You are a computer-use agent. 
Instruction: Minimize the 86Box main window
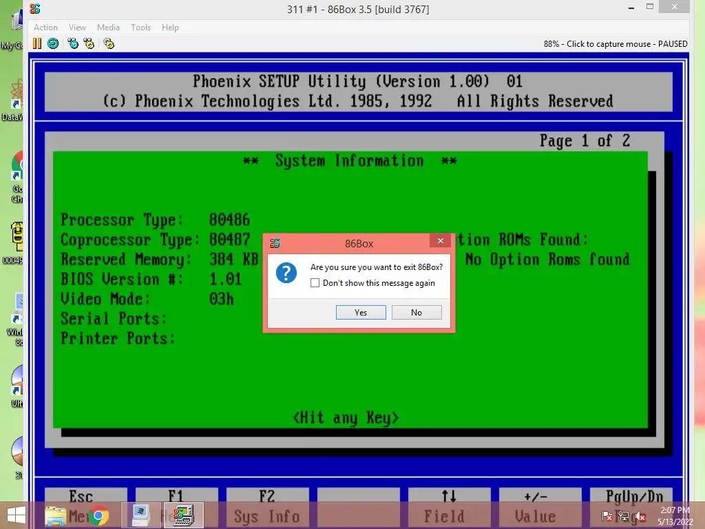(x=631, y=7)
